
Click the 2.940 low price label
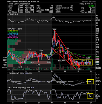(20, 67)
